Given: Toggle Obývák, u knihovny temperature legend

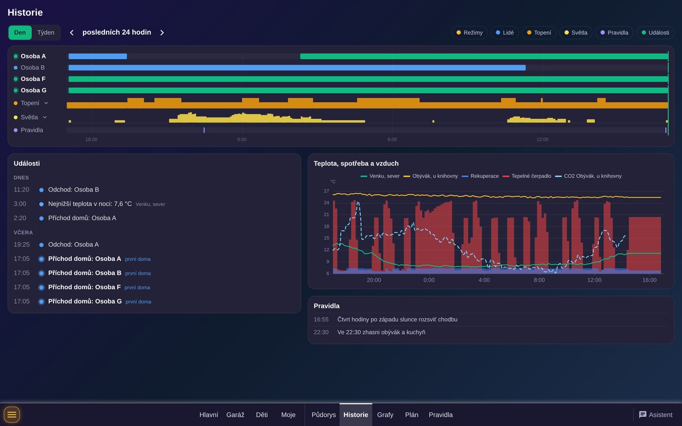Looking at the screenshot, I should pos(431,176).
